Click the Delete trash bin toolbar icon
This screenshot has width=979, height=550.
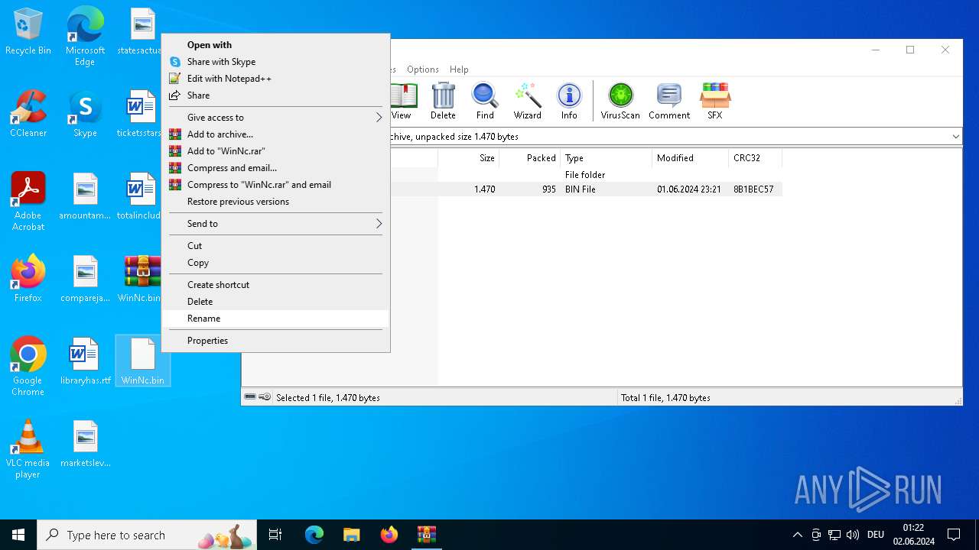[x=443, y=101]
